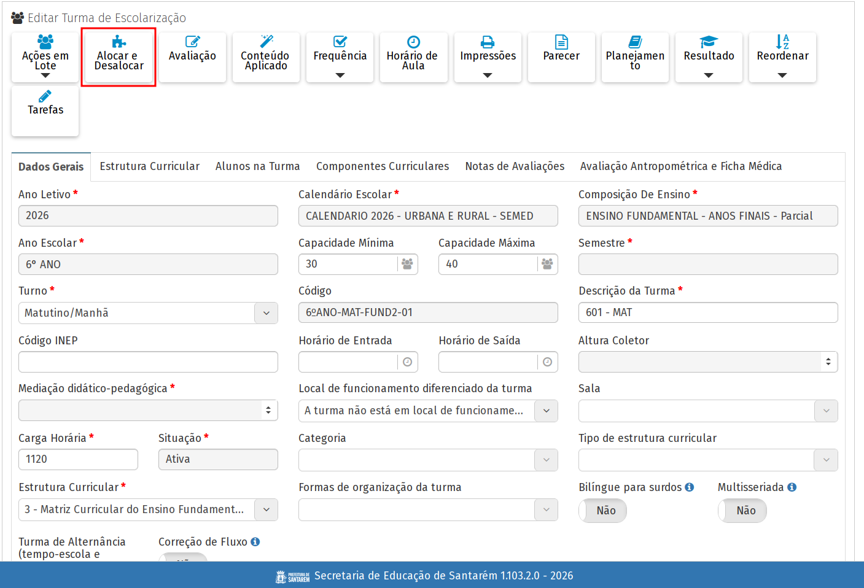The height and width of the screenshot is (588, 864).
Task: Click the Reordenar button
Action: coord(782,57)
